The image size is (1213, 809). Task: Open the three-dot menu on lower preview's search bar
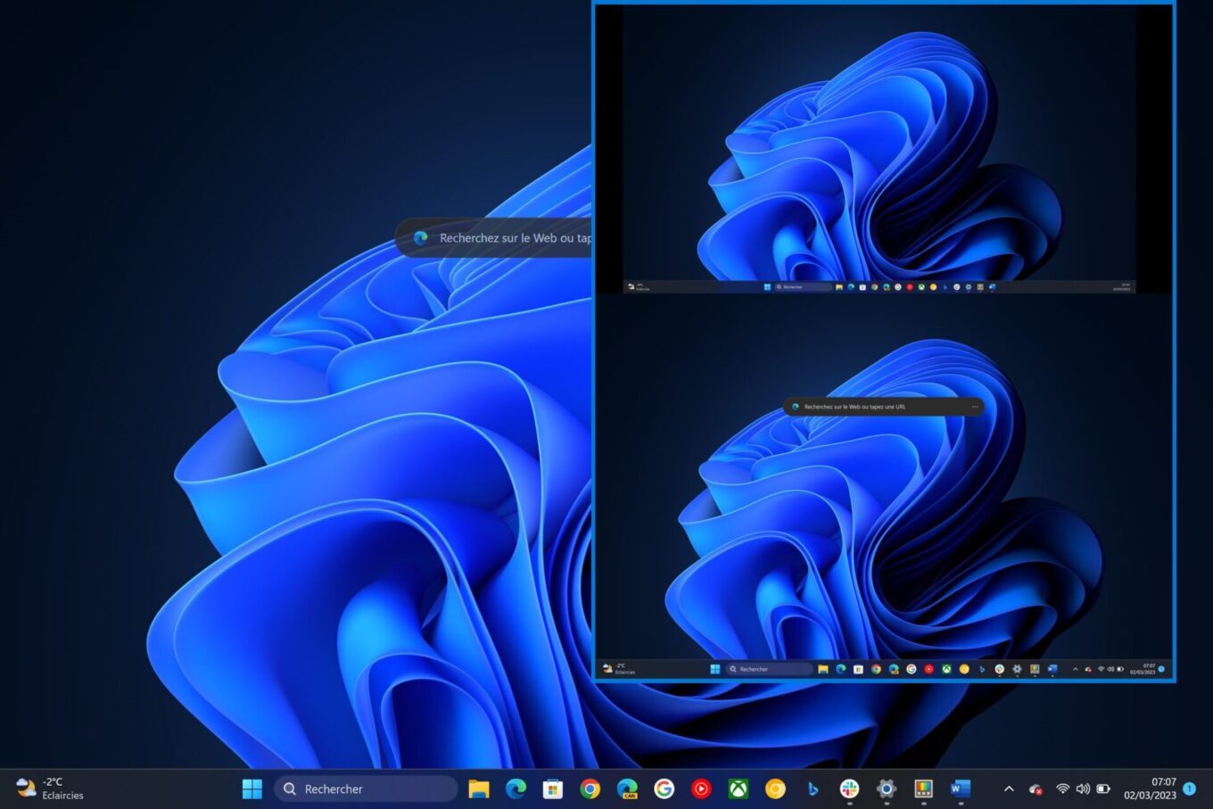(975, 407)
